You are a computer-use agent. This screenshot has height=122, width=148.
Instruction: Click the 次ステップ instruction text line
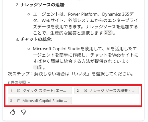pyautogui.click(x=70, y=74)
